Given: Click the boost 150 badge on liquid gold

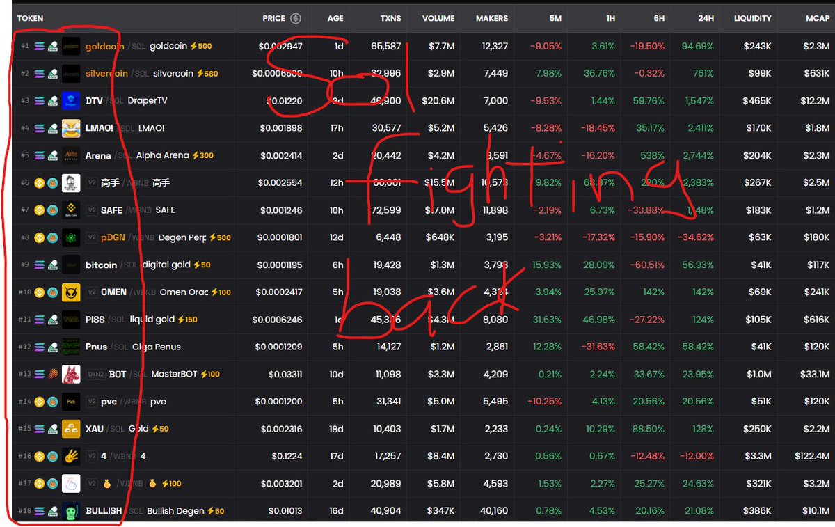Looking at the screenshot, I should tap(187, 320).
